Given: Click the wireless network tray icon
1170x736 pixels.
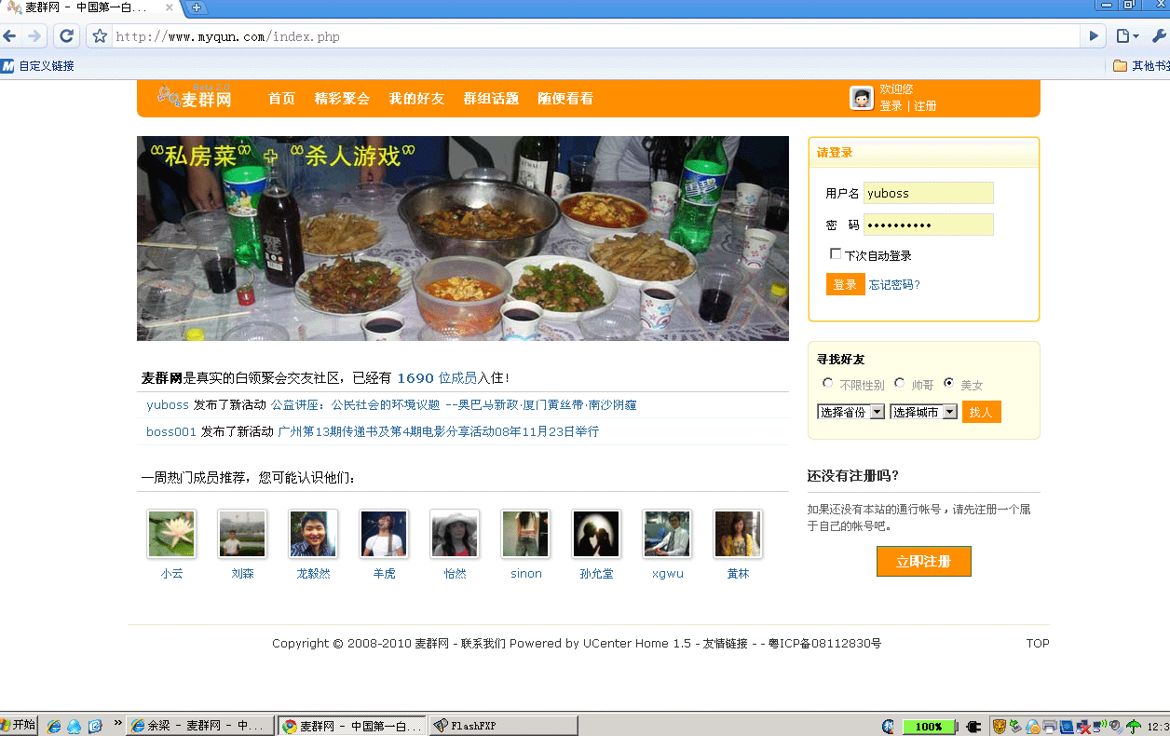Looking at the screenshot, I should tap(1099, 727).
